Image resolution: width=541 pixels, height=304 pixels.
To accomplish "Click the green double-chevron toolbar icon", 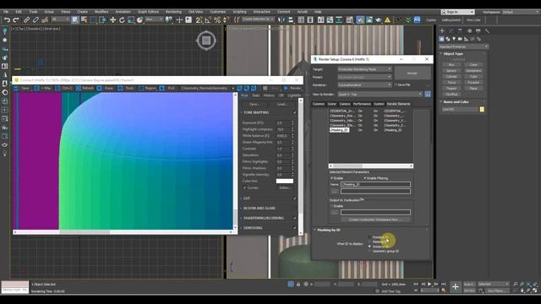I will pos(408,20).
